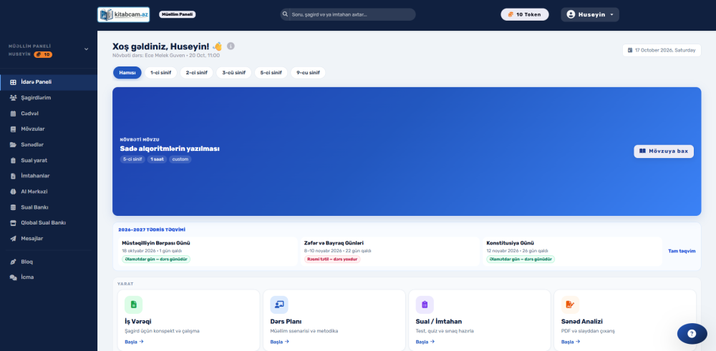716x351 pixels.
Task: Select the 3-cü sinif filter
Action: pos(234,72)
